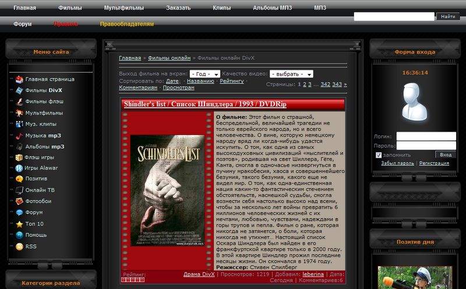466x289 pixels.
Task: Sort films by Комментариям
Action: [138, 88]
